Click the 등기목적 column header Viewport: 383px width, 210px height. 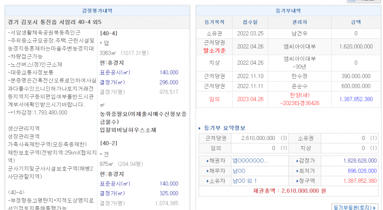pos(214,22)
